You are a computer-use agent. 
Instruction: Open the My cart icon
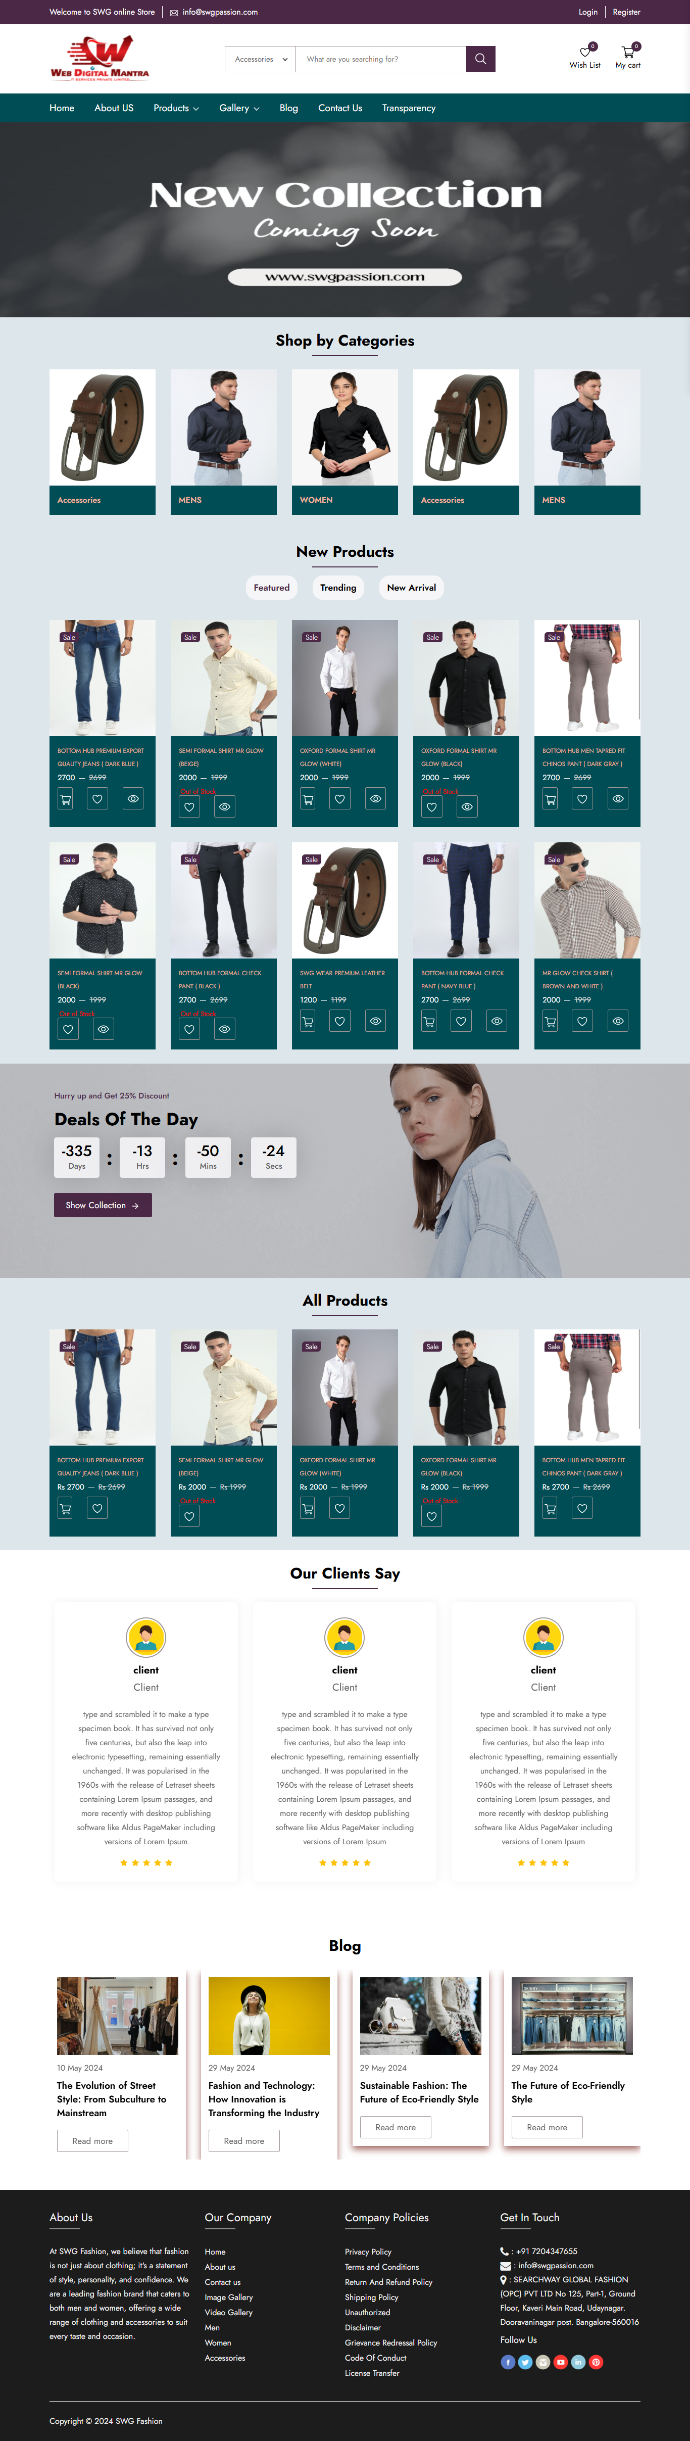pos(627,52)
